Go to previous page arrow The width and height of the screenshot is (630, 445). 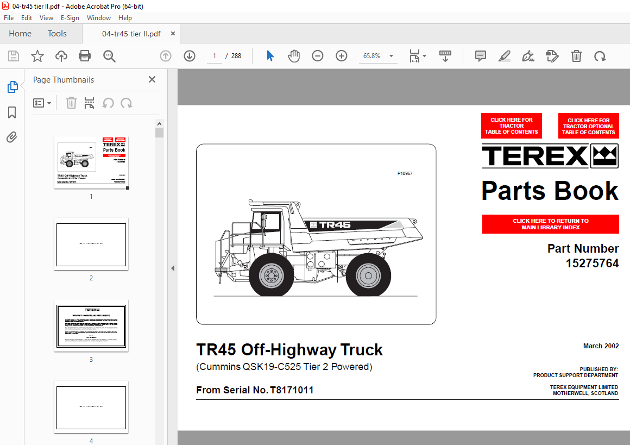[166, 56]
